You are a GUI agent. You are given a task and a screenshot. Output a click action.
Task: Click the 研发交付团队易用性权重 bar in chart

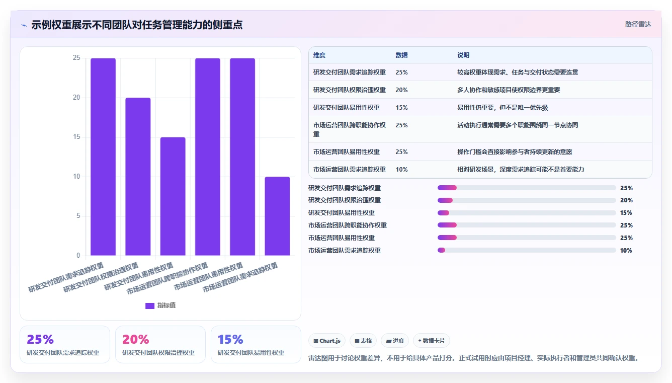(x=173, y=196)
